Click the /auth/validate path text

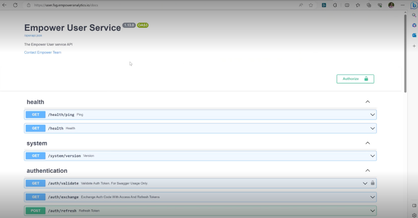coord(63,183)
